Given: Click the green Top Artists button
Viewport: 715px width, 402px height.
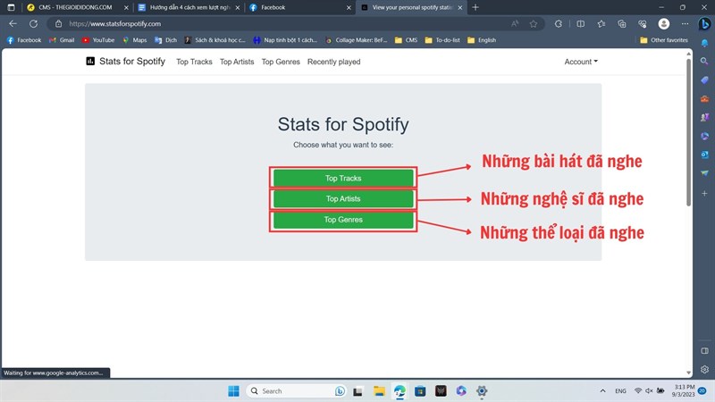Looking at the screenshot, I should pyautogui.click(x=343, y=198).
